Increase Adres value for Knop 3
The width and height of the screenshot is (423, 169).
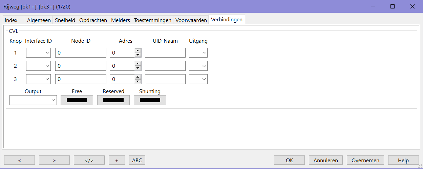[138, 77]
